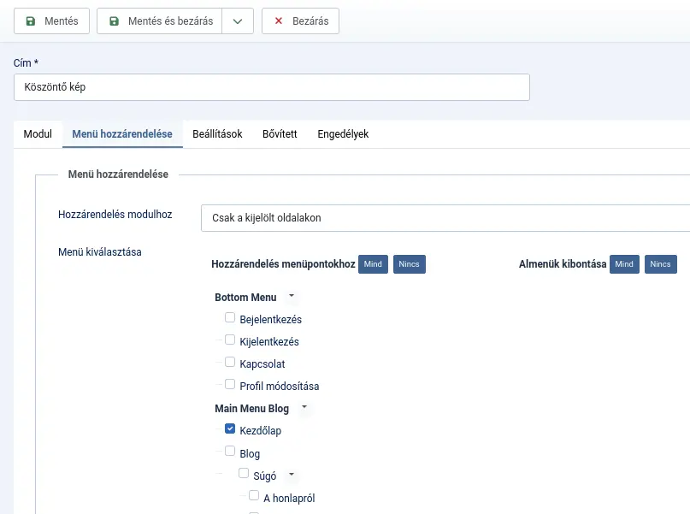Open the Hozzárendelés modulhoz dropdown
Viewport: 690px width, 514px height.
tap(445, 218)
